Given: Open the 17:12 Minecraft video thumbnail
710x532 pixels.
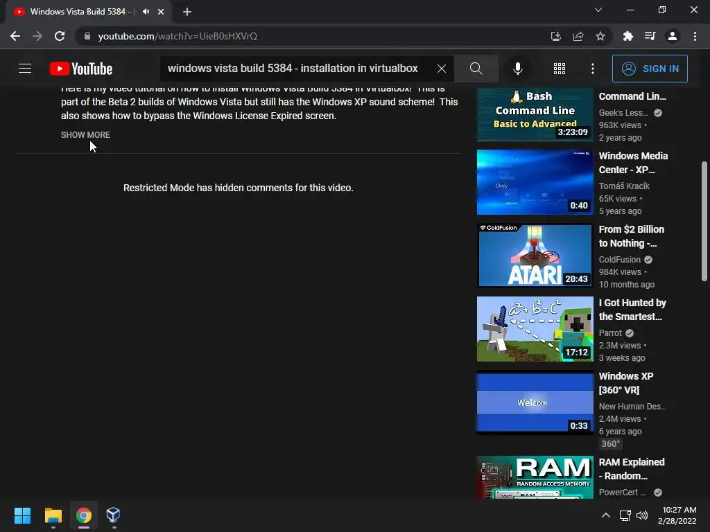Looking at the screenshot, I should [x=535, y=329].
